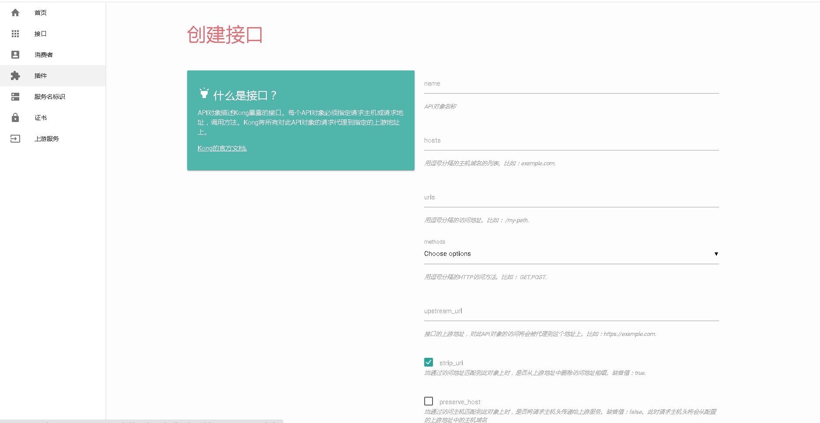Viewport: 820px width, 423px height.
Task: Click the 创建接口 page heading
Action: [225, 35]
